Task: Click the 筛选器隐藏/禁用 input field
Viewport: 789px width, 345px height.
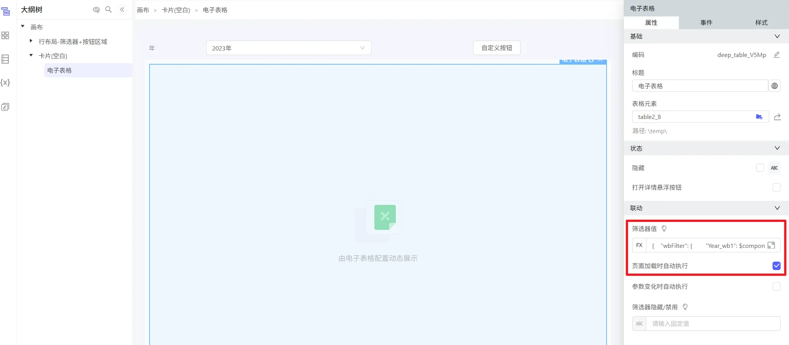Action: (x=713, y=324)
